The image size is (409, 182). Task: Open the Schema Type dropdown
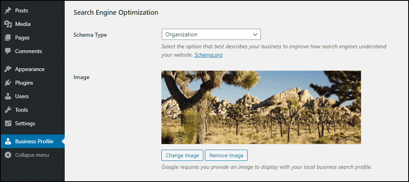pos(211,34)
